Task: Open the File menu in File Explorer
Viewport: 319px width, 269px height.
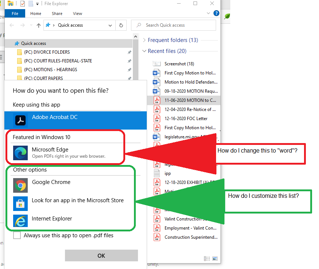Action: pos(15,13)
